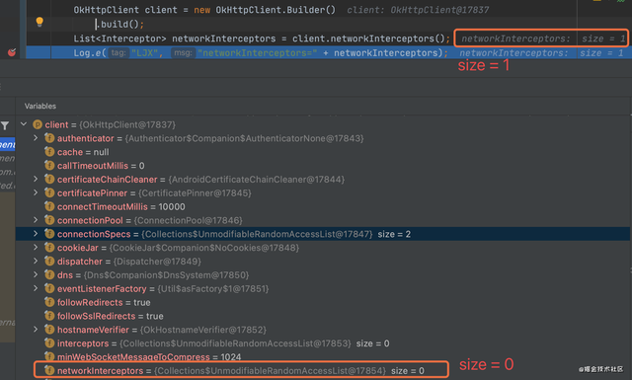Viewport: 632px width, 380px height.
Task: Click the inline client: OkHttpClient@17837 hint
Action: [418, 10]
